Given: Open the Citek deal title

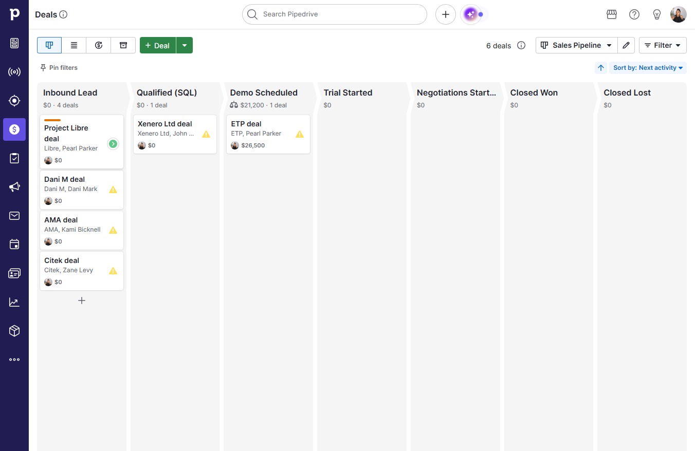Looking at the screenshot, I should point(62,260).
